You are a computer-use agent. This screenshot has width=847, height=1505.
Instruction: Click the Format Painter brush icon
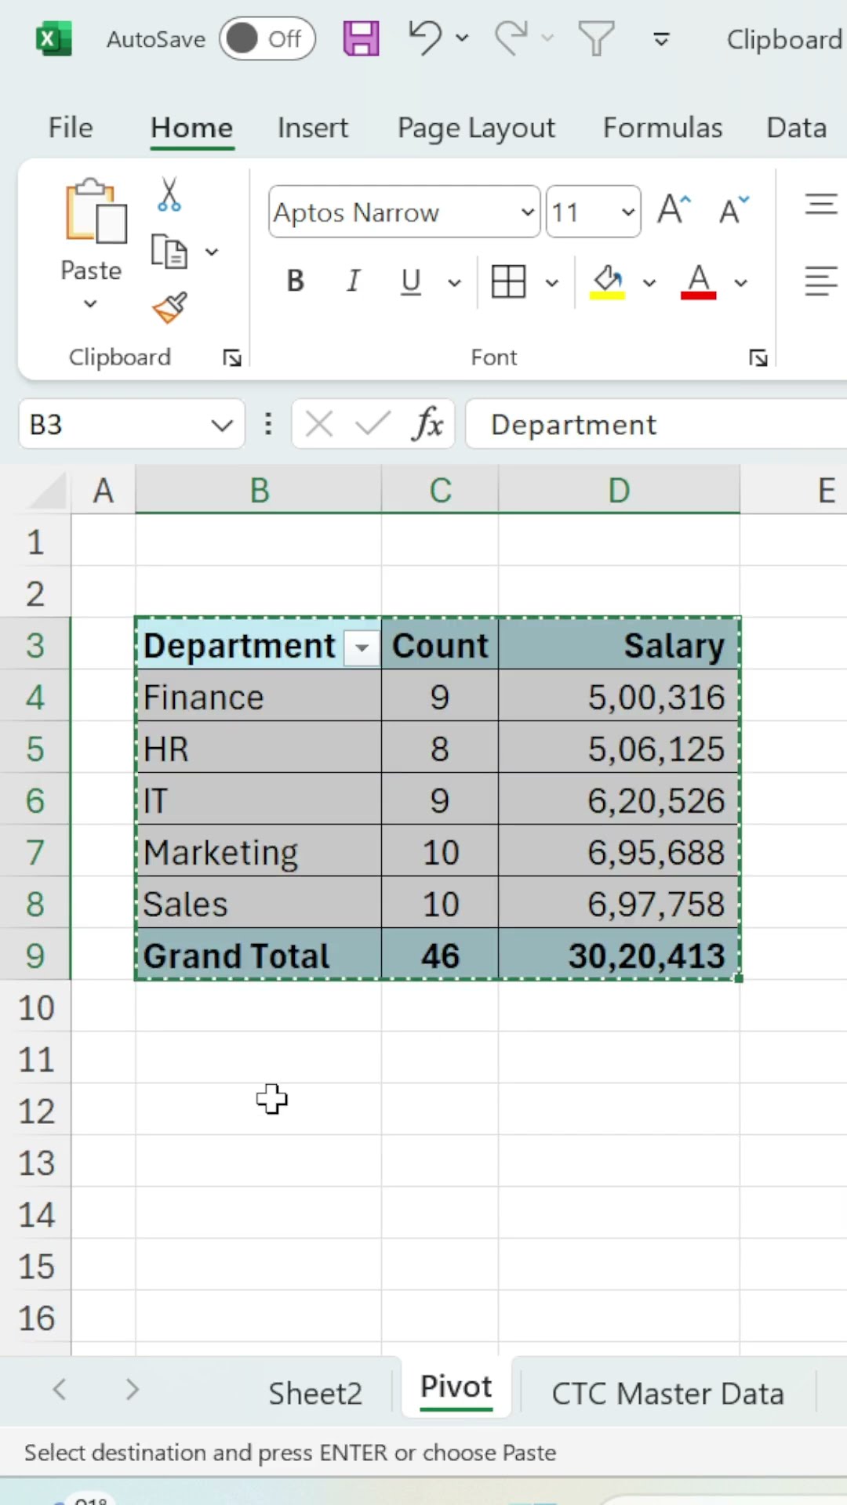click(169, 308)
